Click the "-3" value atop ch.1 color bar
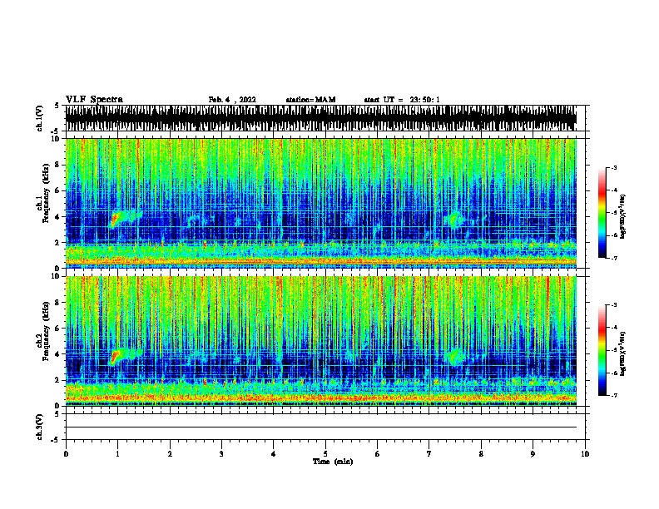This screenshot has height=509, width=659. point(613,167)
